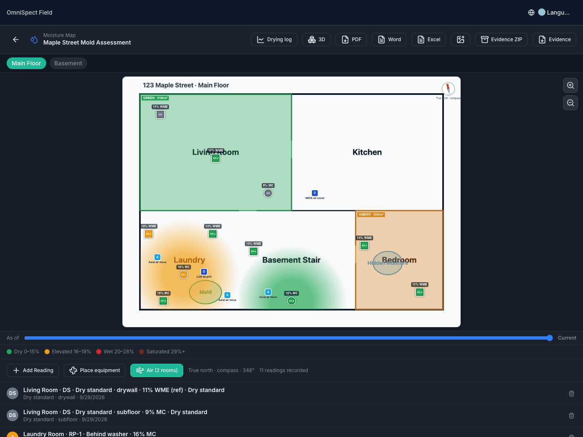Open the Drying log
The image size is (583, 437).
pyautogui.click(x=274, y=40)
